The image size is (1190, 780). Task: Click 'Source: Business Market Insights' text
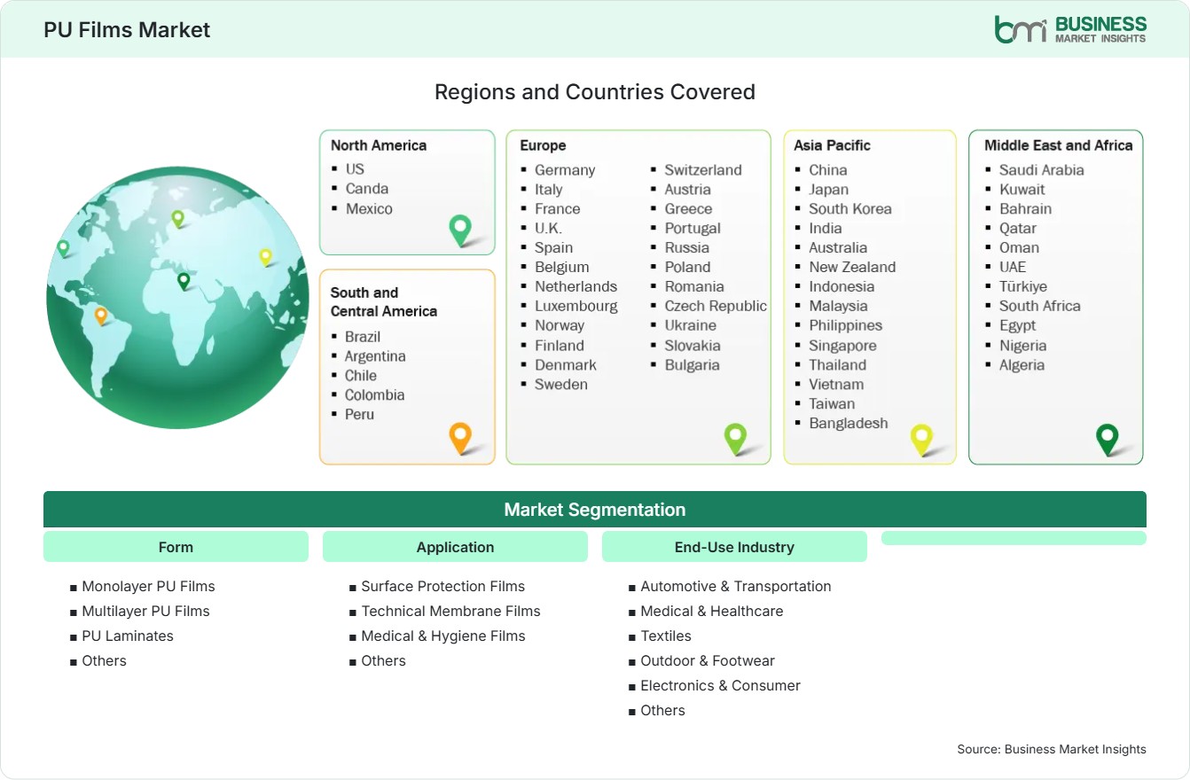click(1052, 749)
